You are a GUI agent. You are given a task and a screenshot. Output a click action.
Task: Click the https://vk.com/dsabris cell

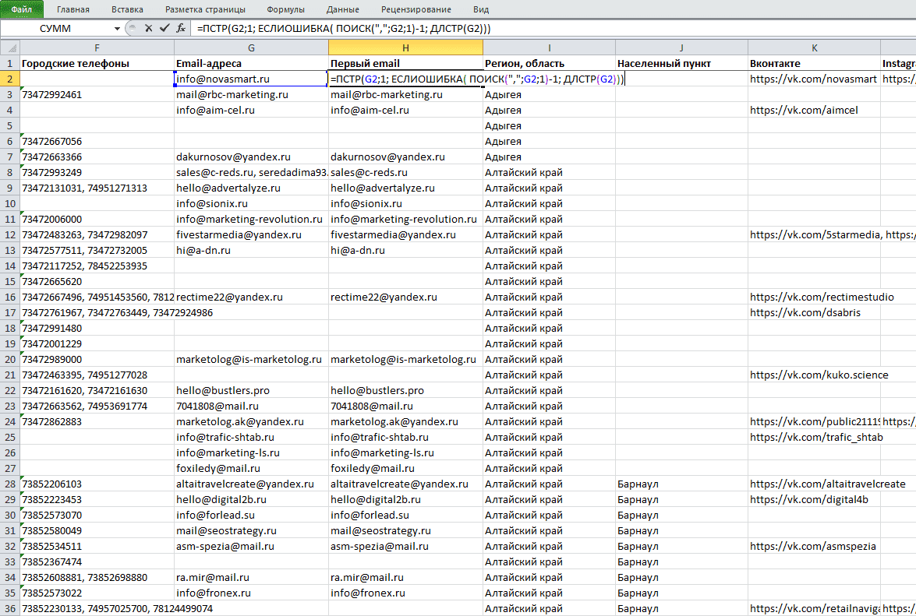click(815, 312)
